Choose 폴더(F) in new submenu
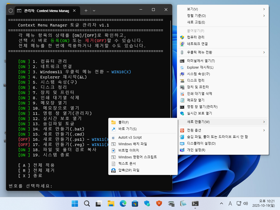The height and width of the screenshot is (210, 280). pos(143,122)
